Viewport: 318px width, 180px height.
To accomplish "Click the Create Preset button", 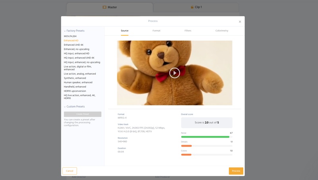I will (83, 114).
